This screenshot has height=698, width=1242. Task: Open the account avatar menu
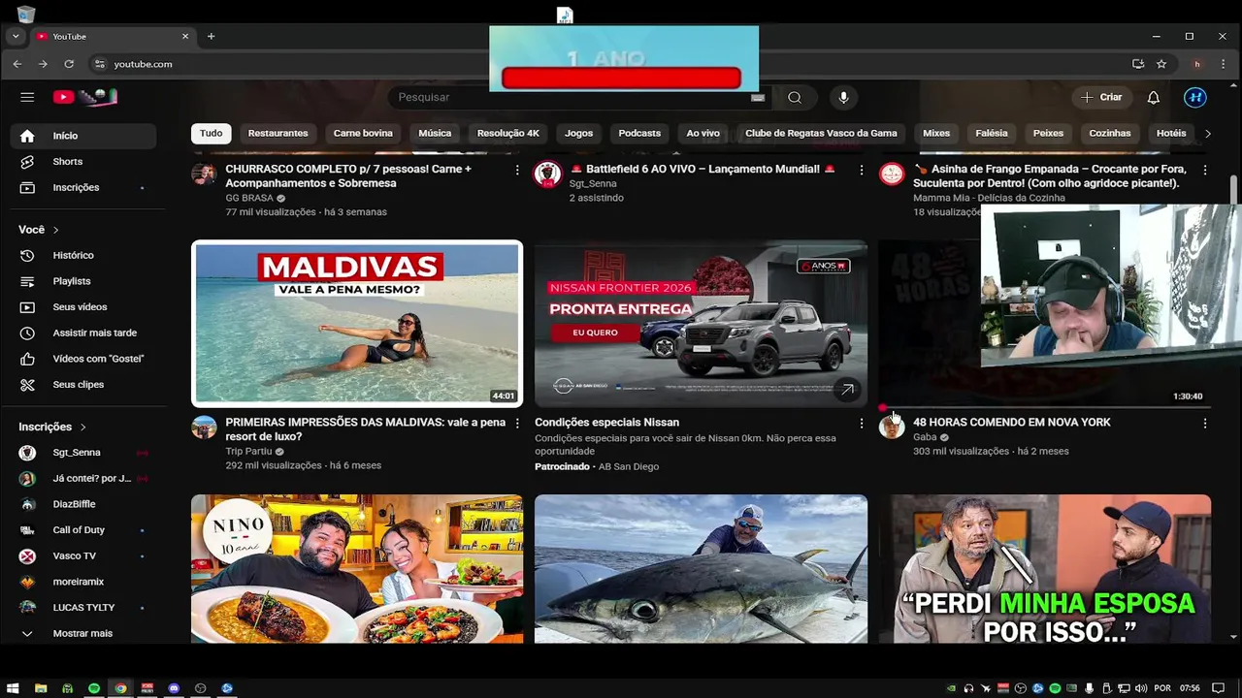tap(1195, 97)
